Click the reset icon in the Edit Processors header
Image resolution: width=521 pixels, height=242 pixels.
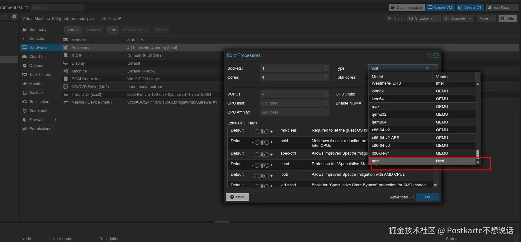coord(429,55)
